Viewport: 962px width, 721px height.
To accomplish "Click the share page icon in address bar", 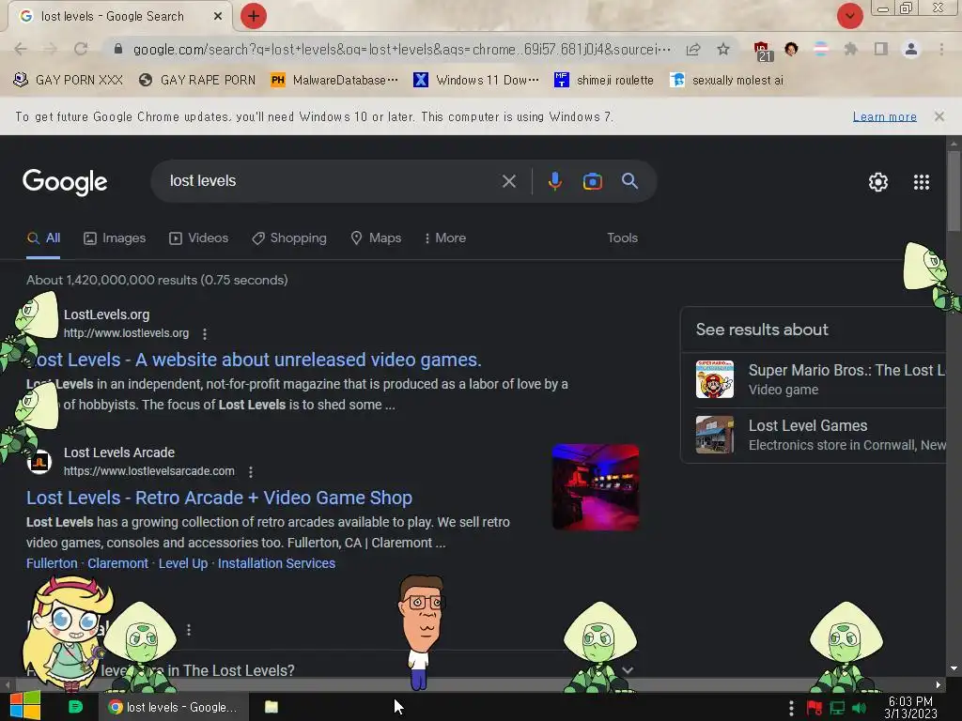I will tap(693, 49).
